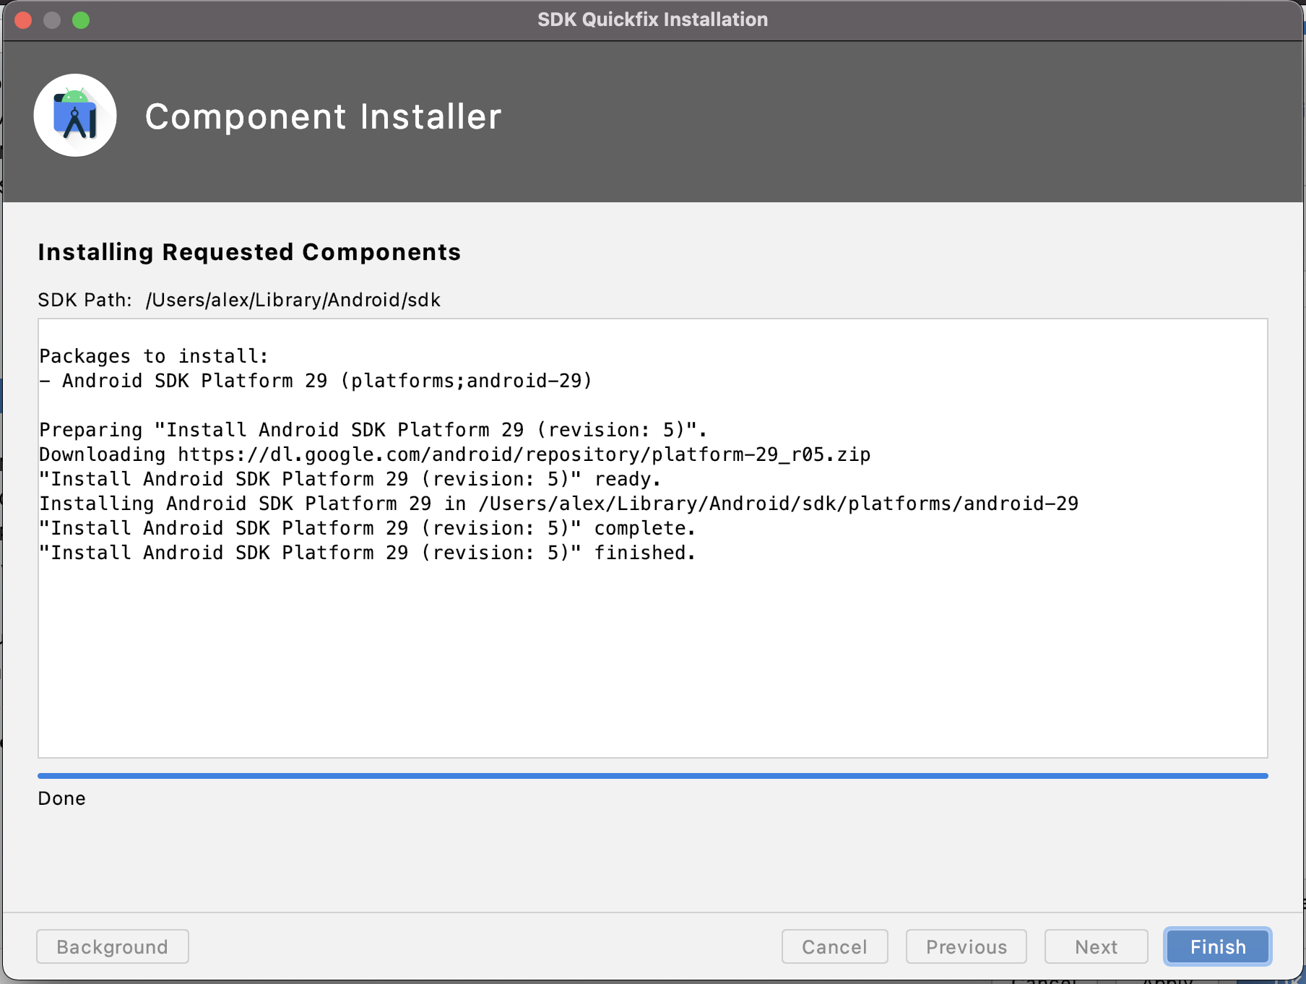The width and height of the screenshot is (1306, 984).
Task: Click the SDK path /Users/alex/Library/Android/sdk text
Action: click(x=293, y=300)
